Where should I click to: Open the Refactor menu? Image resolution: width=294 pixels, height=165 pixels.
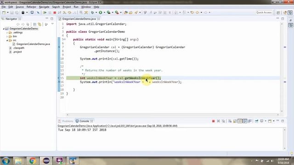pos(31,7)
